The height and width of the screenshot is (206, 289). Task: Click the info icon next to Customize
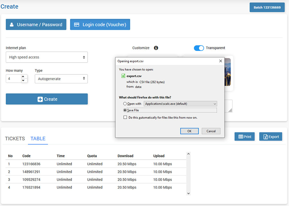pos(156,48)
